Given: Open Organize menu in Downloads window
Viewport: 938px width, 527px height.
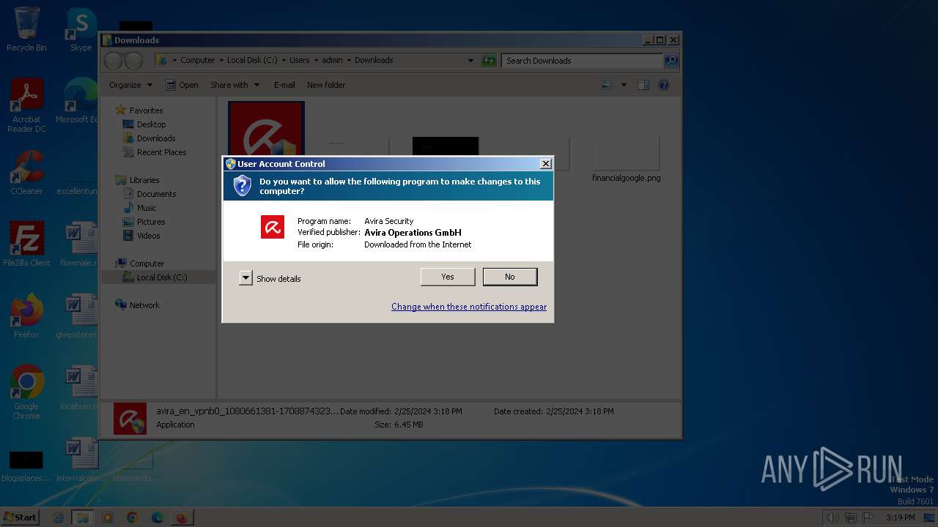Looking at the screenshot, I should [130, 85].
